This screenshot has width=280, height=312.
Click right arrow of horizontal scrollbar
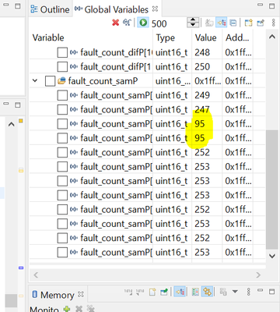click(x=258, y=275)
